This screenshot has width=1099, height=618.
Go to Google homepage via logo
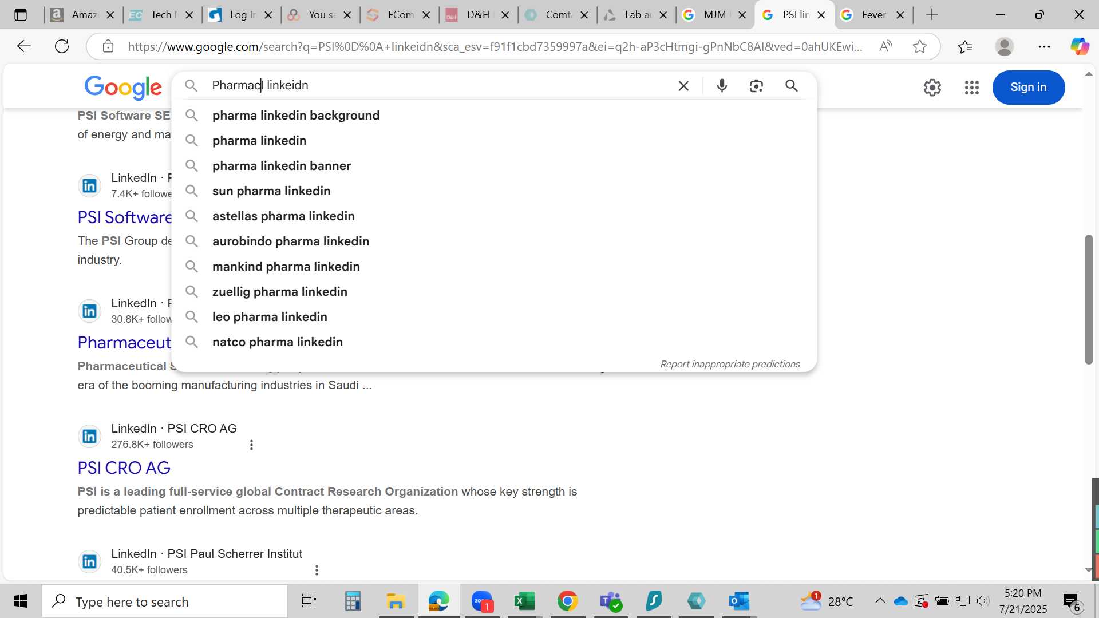(x=123, y=88)
